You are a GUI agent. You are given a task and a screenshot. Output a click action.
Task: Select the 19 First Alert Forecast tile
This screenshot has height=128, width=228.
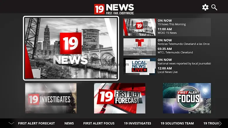119,98
